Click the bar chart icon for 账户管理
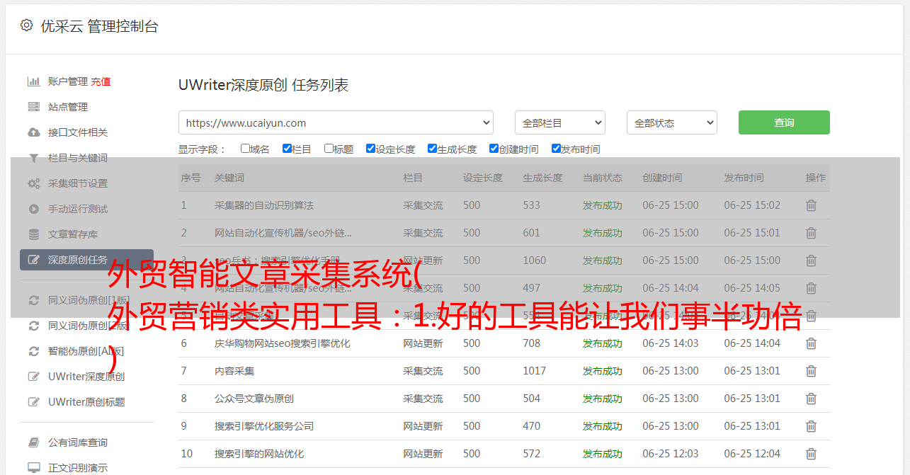 (x=33, y=81)
